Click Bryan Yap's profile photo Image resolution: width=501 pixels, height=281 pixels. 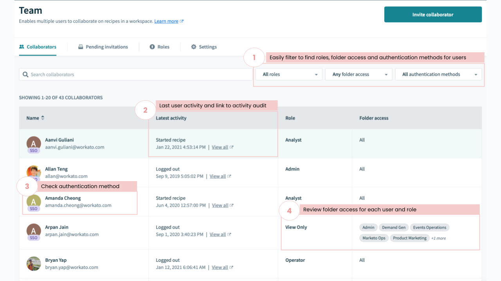(x=34, y=263)
